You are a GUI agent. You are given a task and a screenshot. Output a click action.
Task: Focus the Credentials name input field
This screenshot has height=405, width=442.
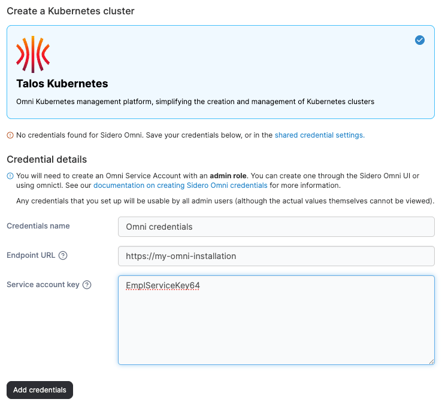[x=276, y=227]
